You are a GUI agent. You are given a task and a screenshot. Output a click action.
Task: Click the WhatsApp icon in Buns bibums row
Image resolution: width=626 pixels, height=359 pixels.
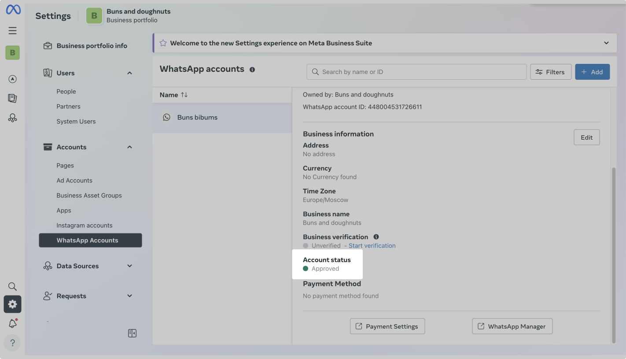166,118
